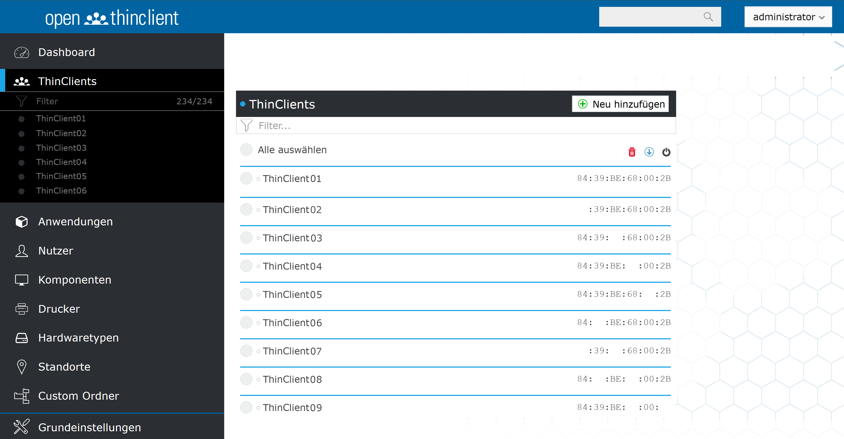This screenshot has width=844, height=439.
Task: Open the administrator dropdown menu
Action: (x=788, y=17)
